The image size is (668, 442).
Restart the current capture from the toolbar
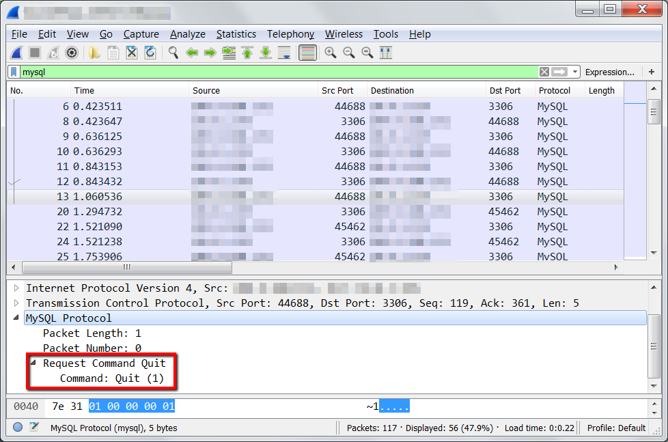(x=53, y=53)
